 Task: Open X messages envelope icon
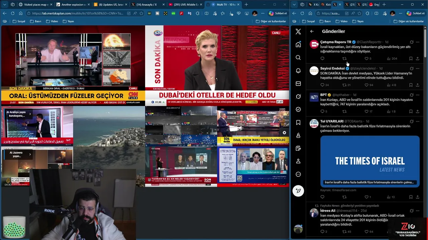pos(298,84)
